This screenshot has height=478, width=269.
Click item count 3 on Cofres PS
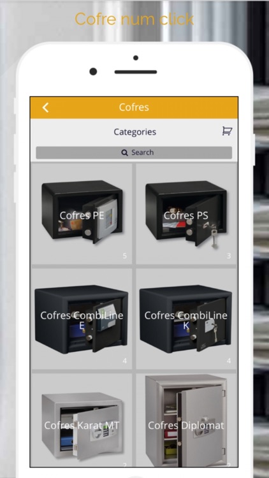click(x=229, y=256)
